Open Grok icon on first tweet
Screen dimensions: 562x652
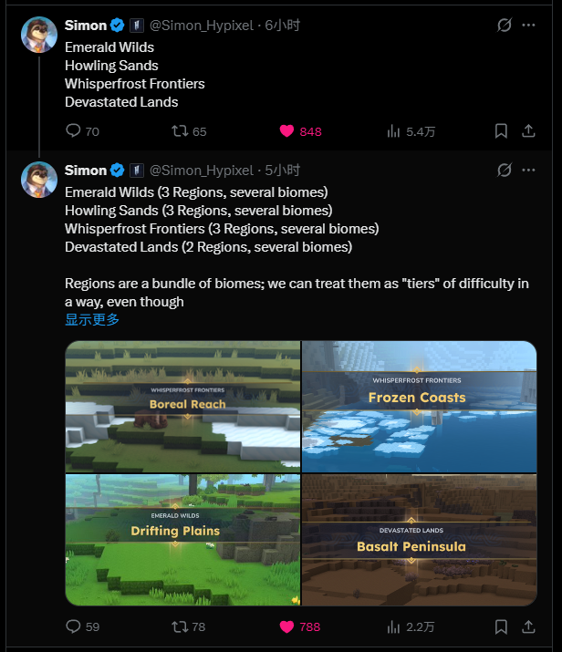point(504,26)
